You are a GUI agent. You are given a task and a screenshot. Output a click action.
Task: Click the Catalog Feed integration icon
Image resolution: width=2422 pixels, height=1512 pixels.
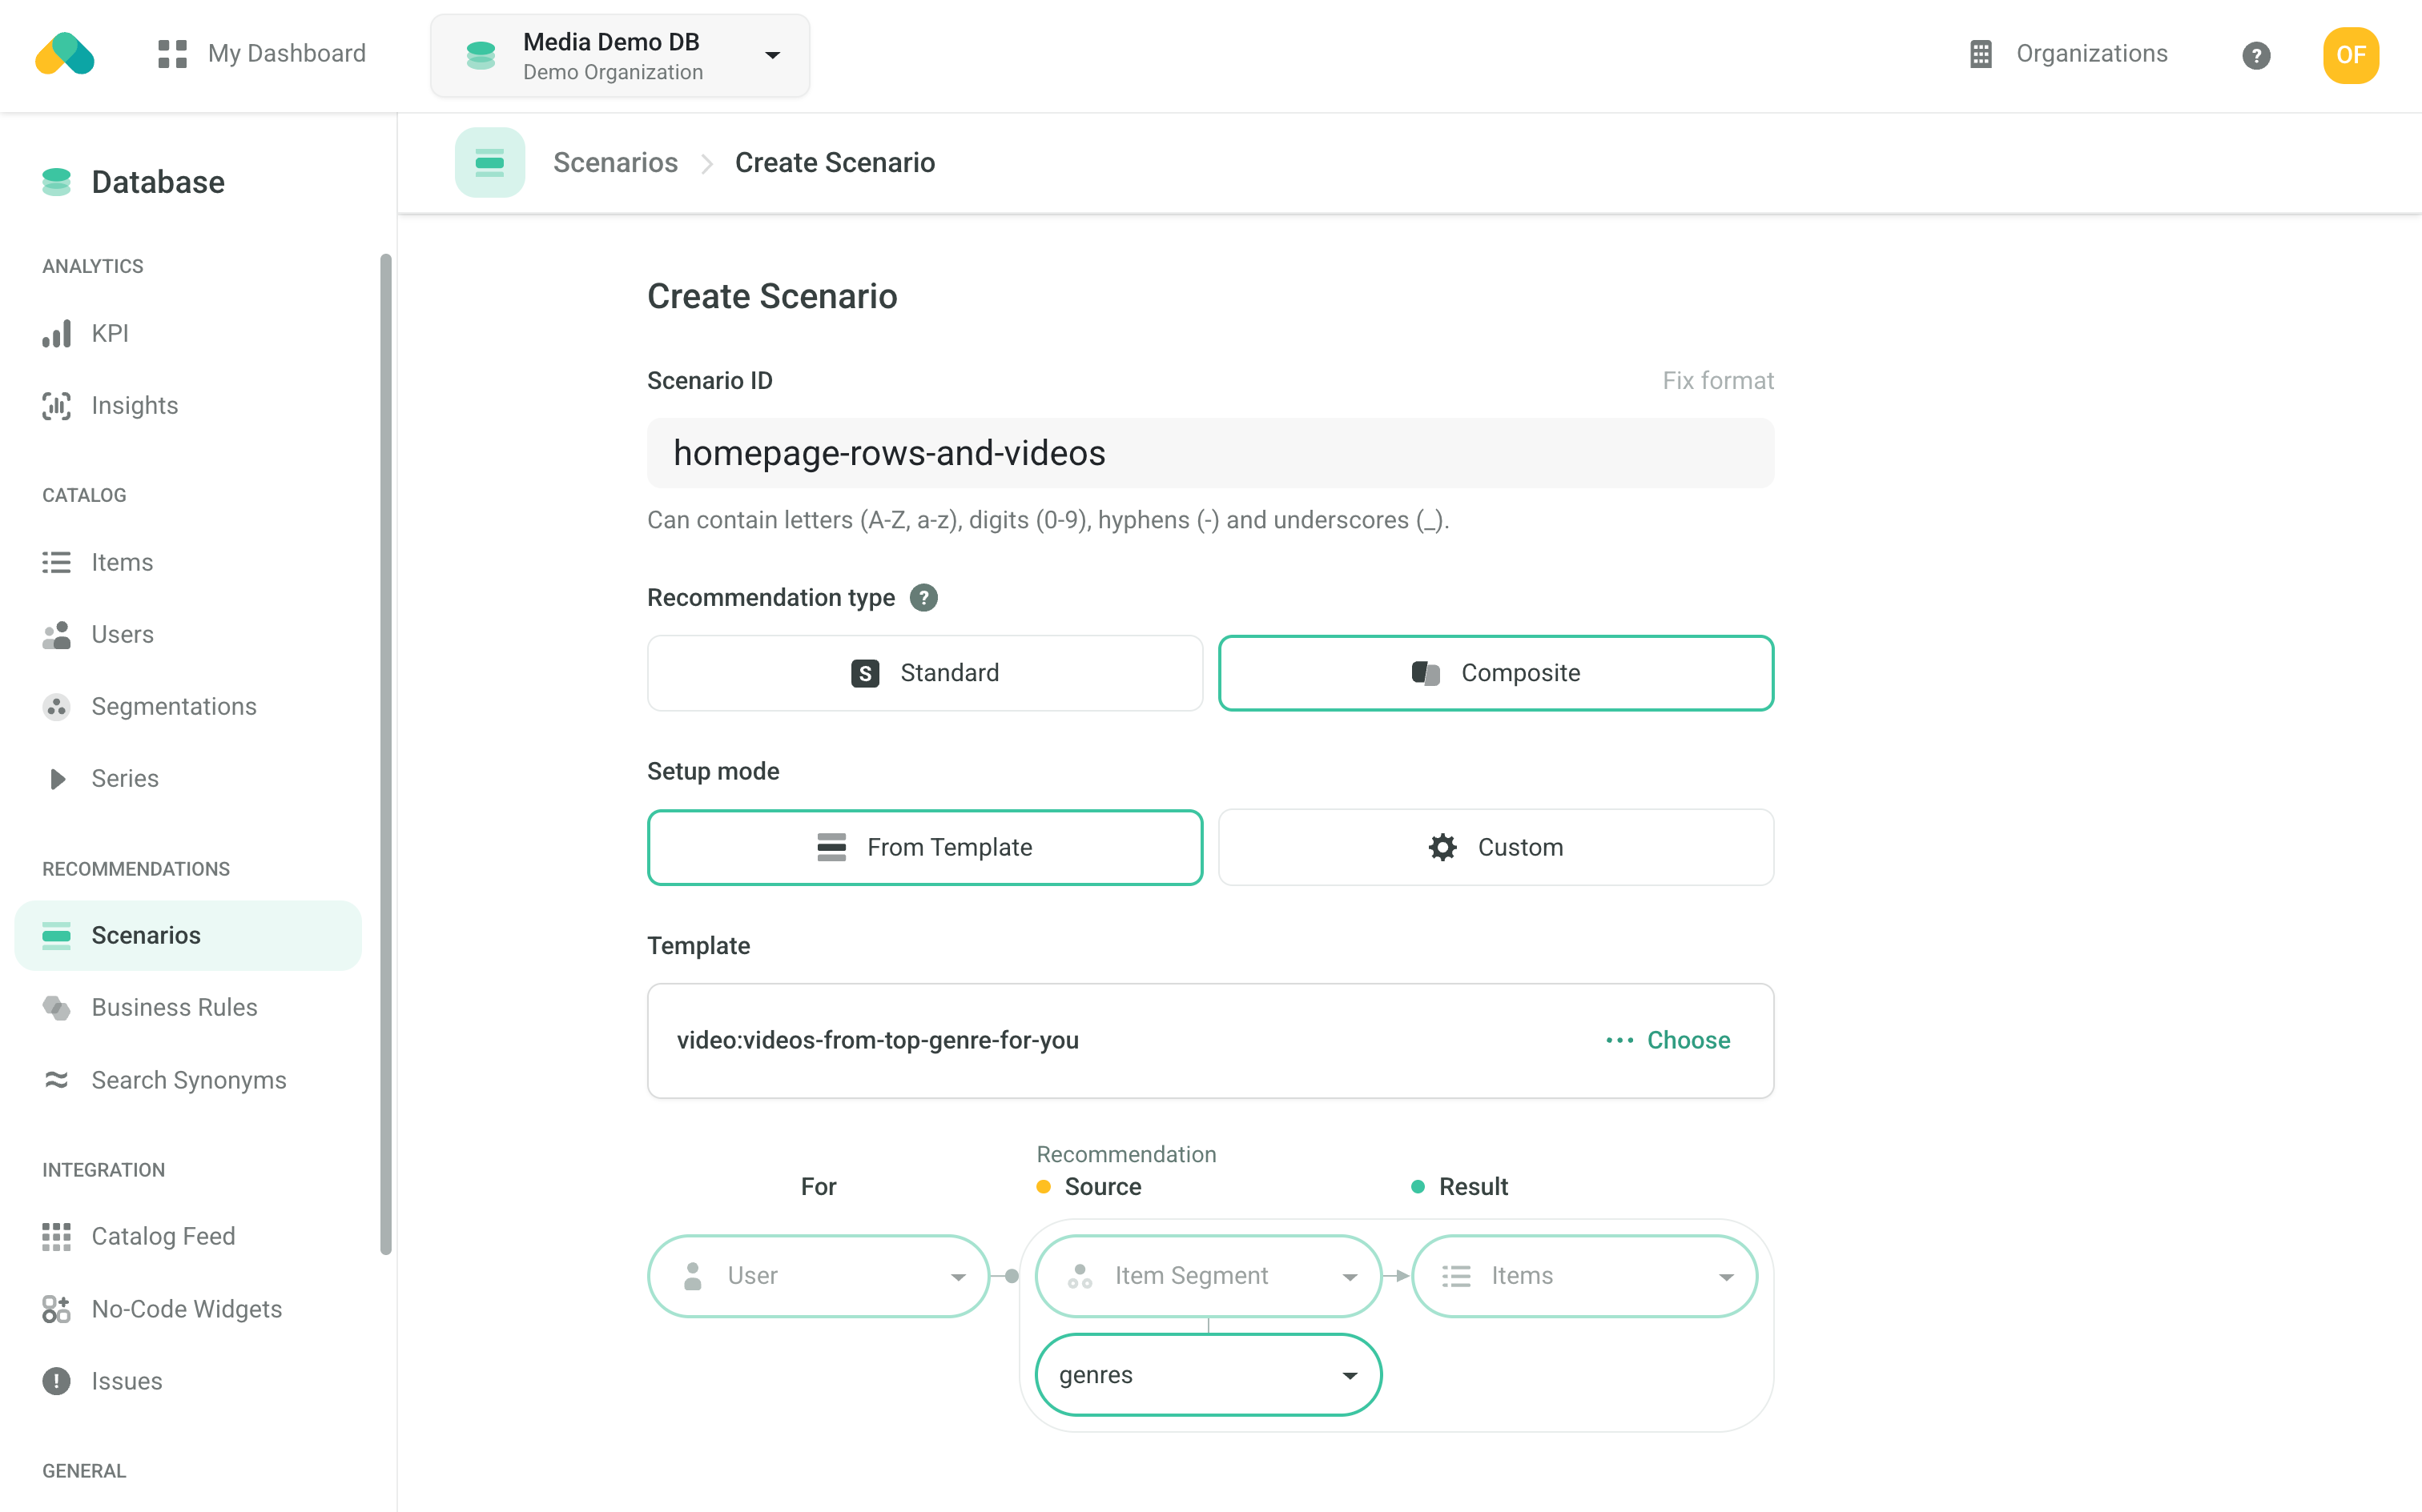click(x=57, y=1236)
